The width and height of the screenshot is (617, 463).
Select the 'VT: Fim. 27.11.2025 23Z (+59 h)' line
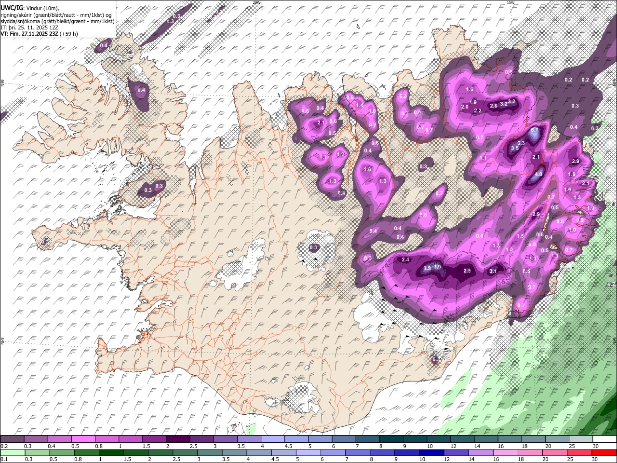(39, 34)
